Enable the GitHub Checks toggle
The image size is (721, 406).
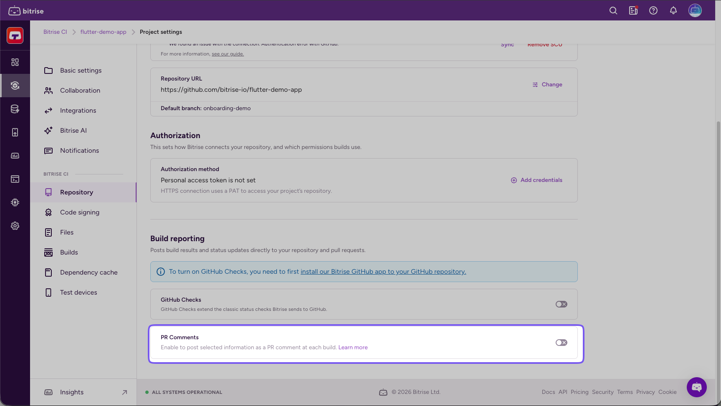(562, 304)
